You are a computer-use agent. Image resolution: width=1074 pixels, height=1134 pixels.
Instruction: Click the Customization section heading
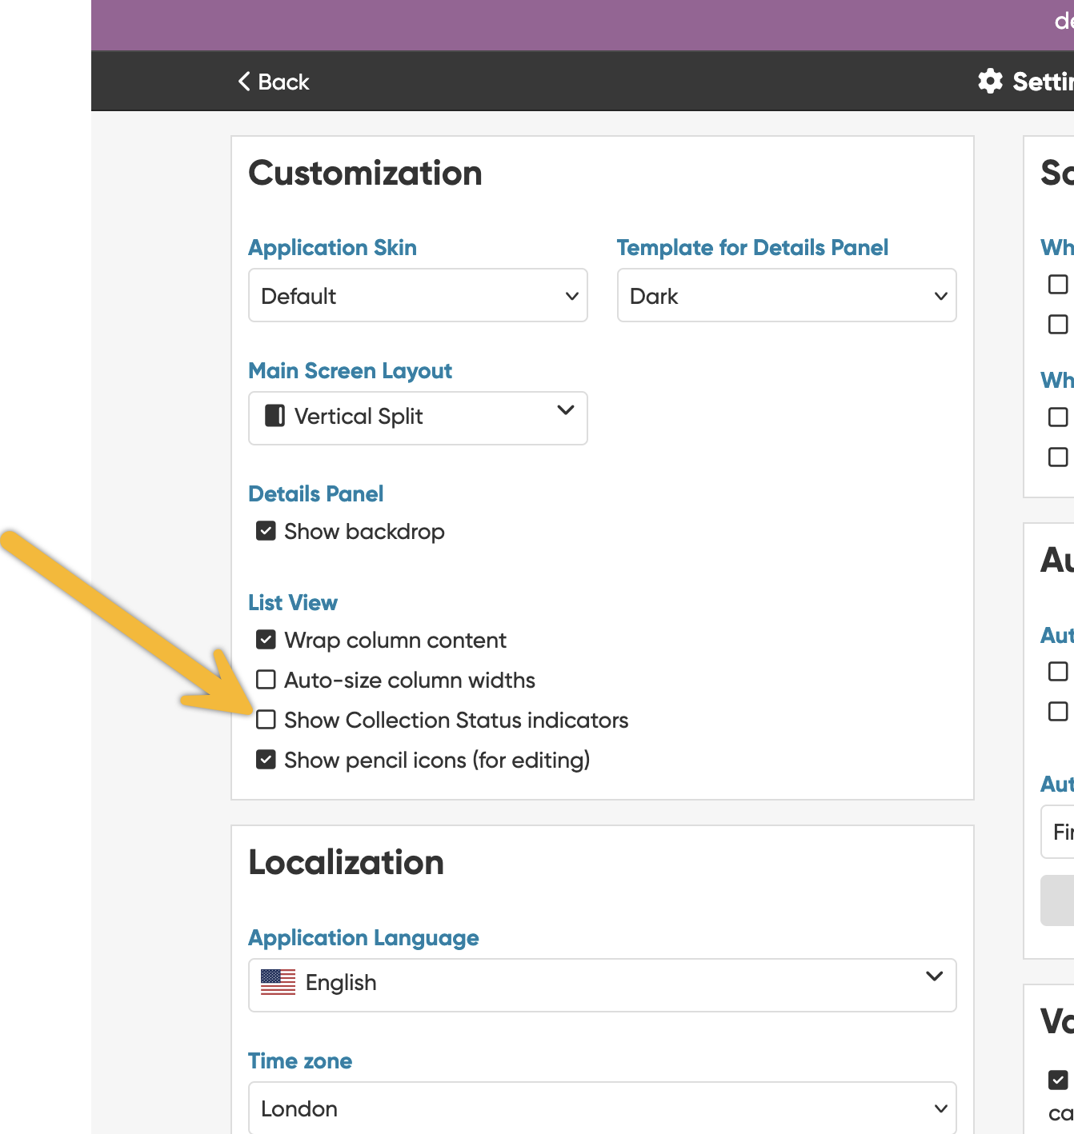(x=365, y=174)
